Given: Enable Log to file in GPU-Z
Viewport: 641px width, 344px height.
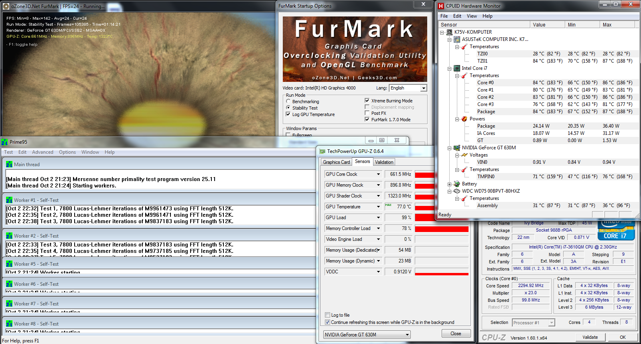Looking at the screenshot, I should 327,315.
